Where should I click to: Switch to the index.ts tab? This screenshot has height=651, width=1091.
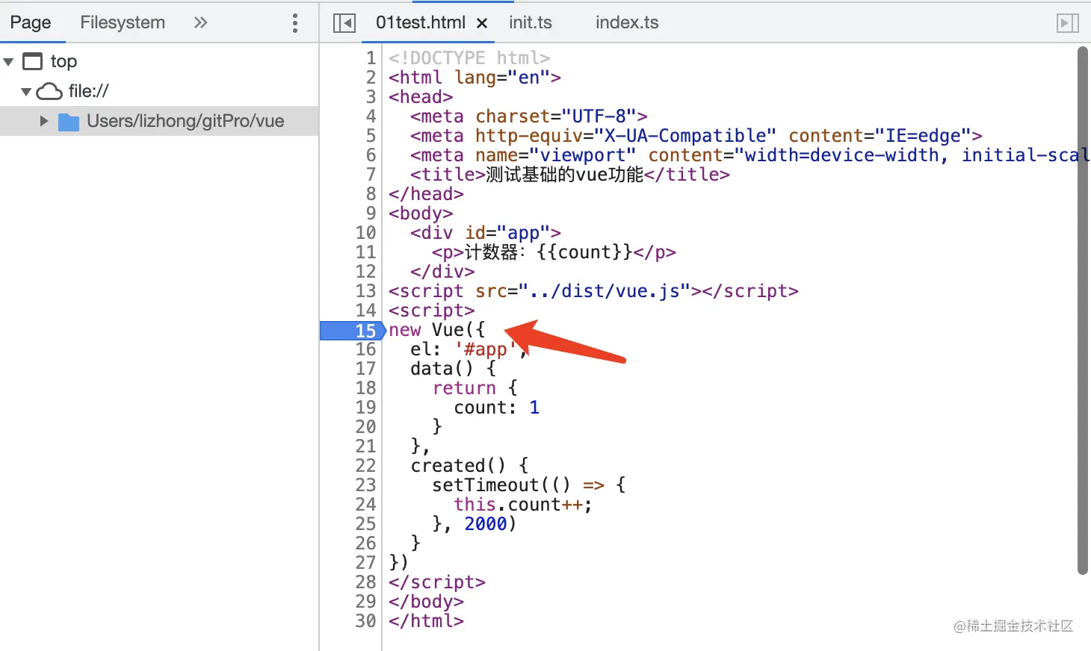[627, 23]
